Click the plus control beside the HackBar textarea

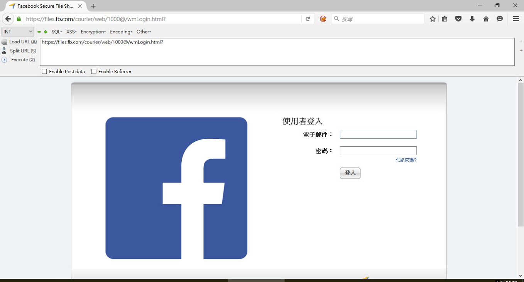(x=521, y=51)
